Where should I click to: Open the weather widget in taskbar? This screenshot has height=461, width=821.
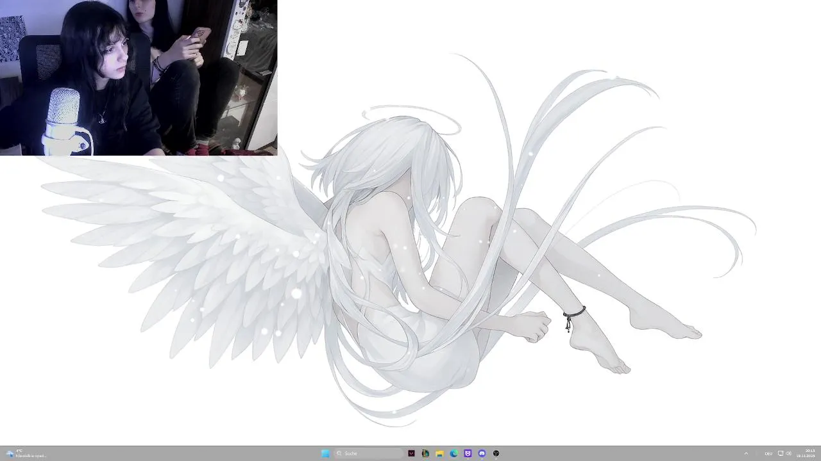pos(26,453)
